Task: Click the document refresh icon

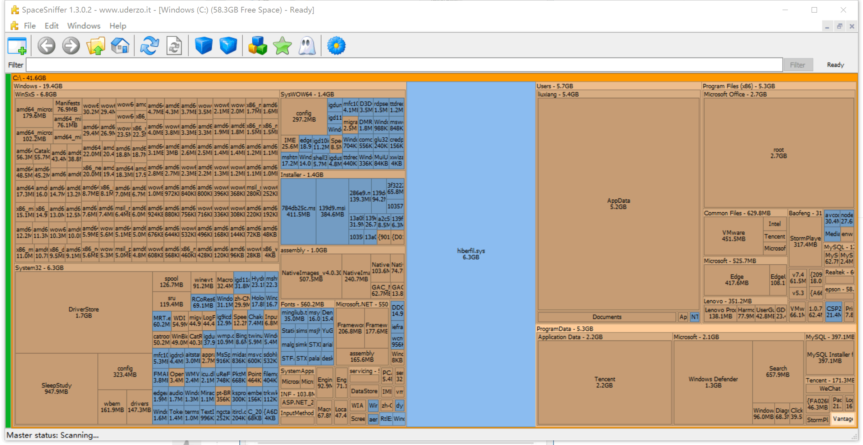Action: click(174, 46)
